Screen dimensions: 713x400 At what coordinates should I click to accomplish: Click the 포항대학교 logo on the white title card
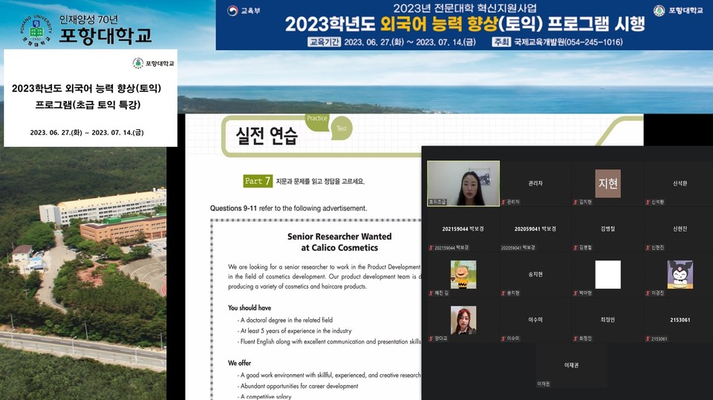coord(154,63)
